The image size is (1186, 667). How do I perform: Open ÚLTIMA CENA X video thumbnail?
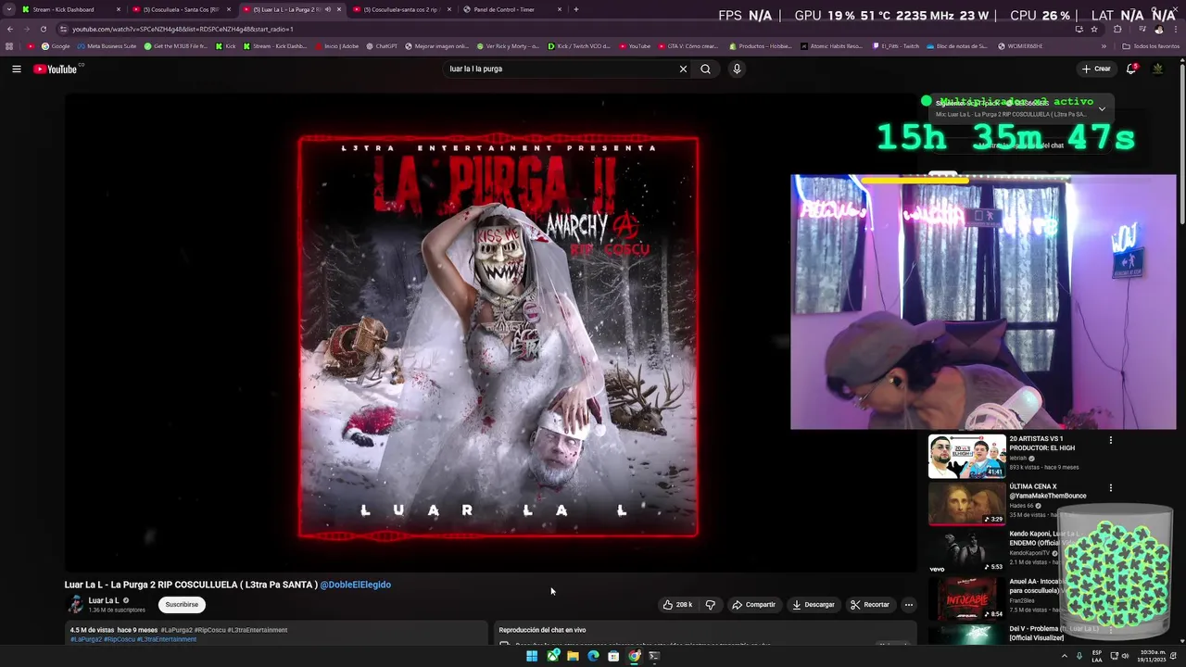pyautogui.click(x=966, y=505)
